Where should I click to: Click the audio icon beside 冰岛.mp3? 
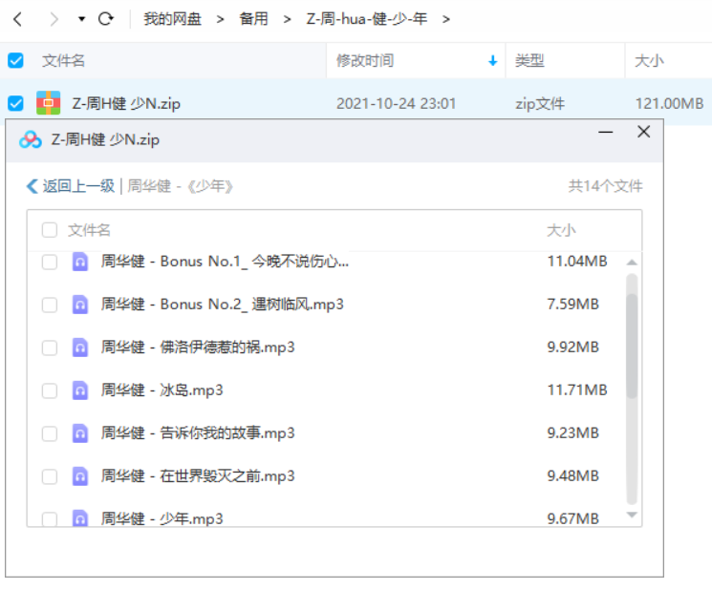click(80, 390)
